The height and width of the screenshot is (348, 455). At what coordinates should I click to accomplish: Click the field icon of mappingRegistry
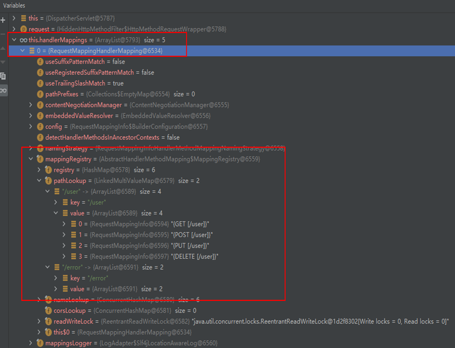click(40, 159)
